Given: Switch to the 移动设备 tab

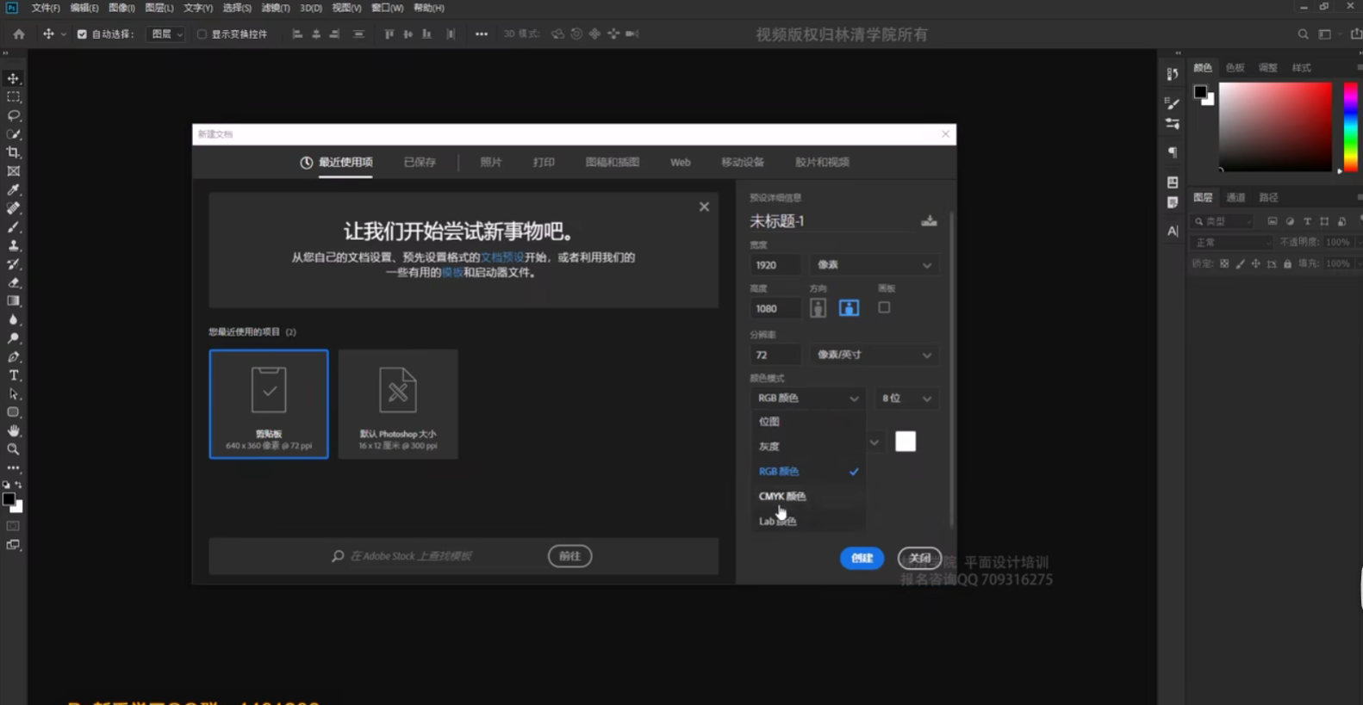Looking at the screenshot, I should tap(743, 162).
